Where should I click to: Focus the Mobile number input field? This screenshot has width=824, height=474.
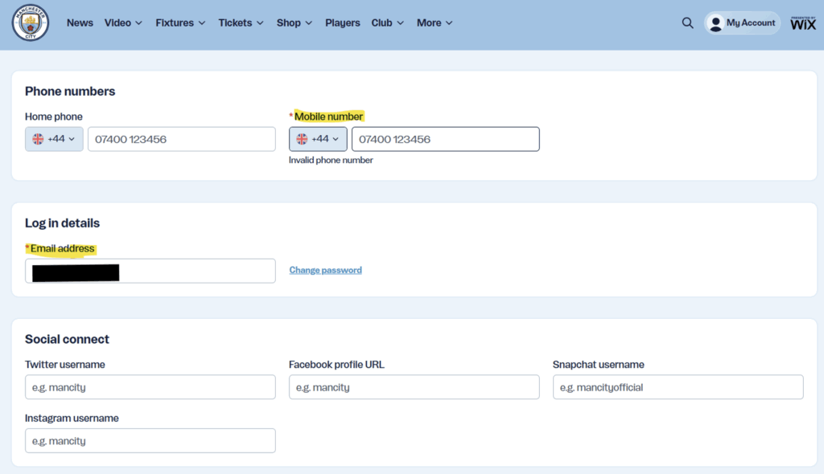445,139
